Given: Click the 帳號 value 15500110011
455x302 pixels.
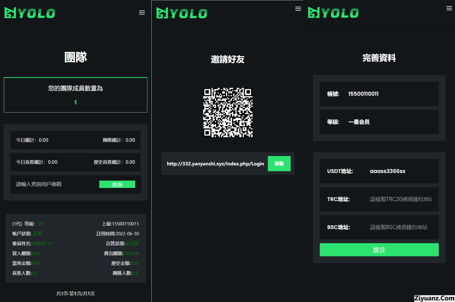Looking at the screenshot, I should click(363, 94).
